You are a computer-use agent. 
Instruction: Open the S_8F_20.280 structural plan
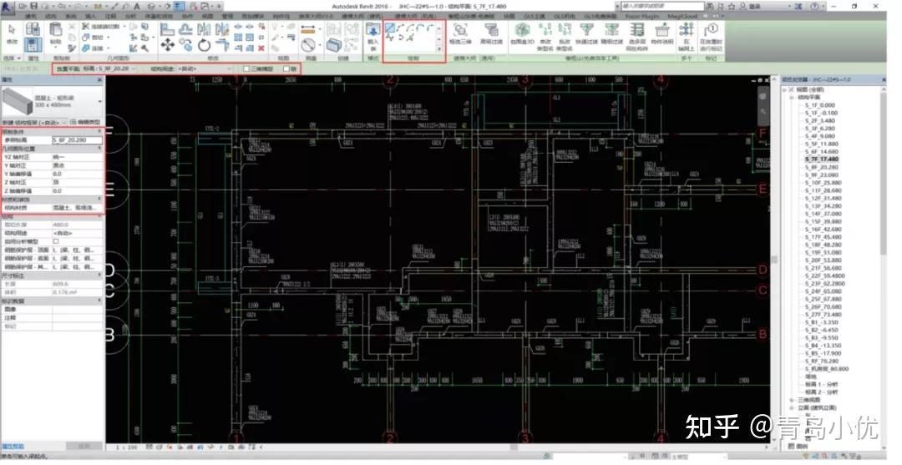[x=822, y=167]
